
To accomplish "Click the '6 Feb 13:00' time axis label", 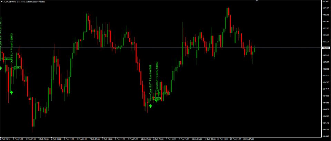I will (x=69, y=139).
